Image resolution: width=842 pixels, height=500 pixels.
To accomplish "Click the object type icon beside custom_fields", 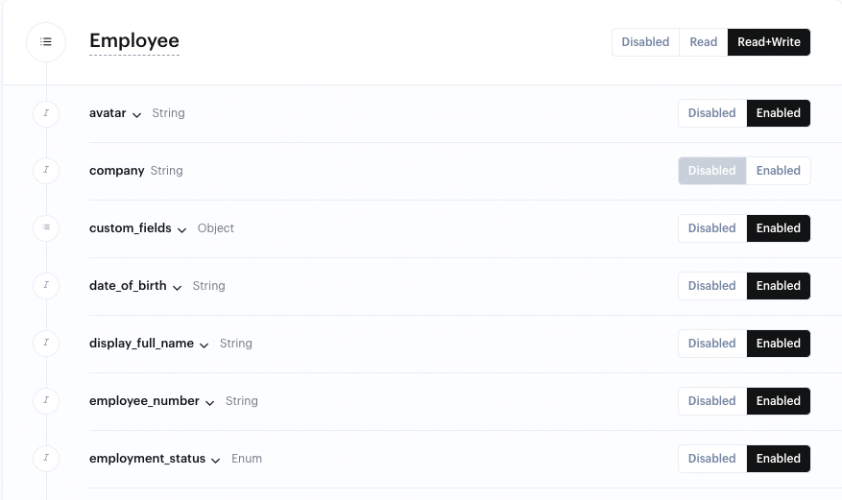I will (x=46, y=228).
